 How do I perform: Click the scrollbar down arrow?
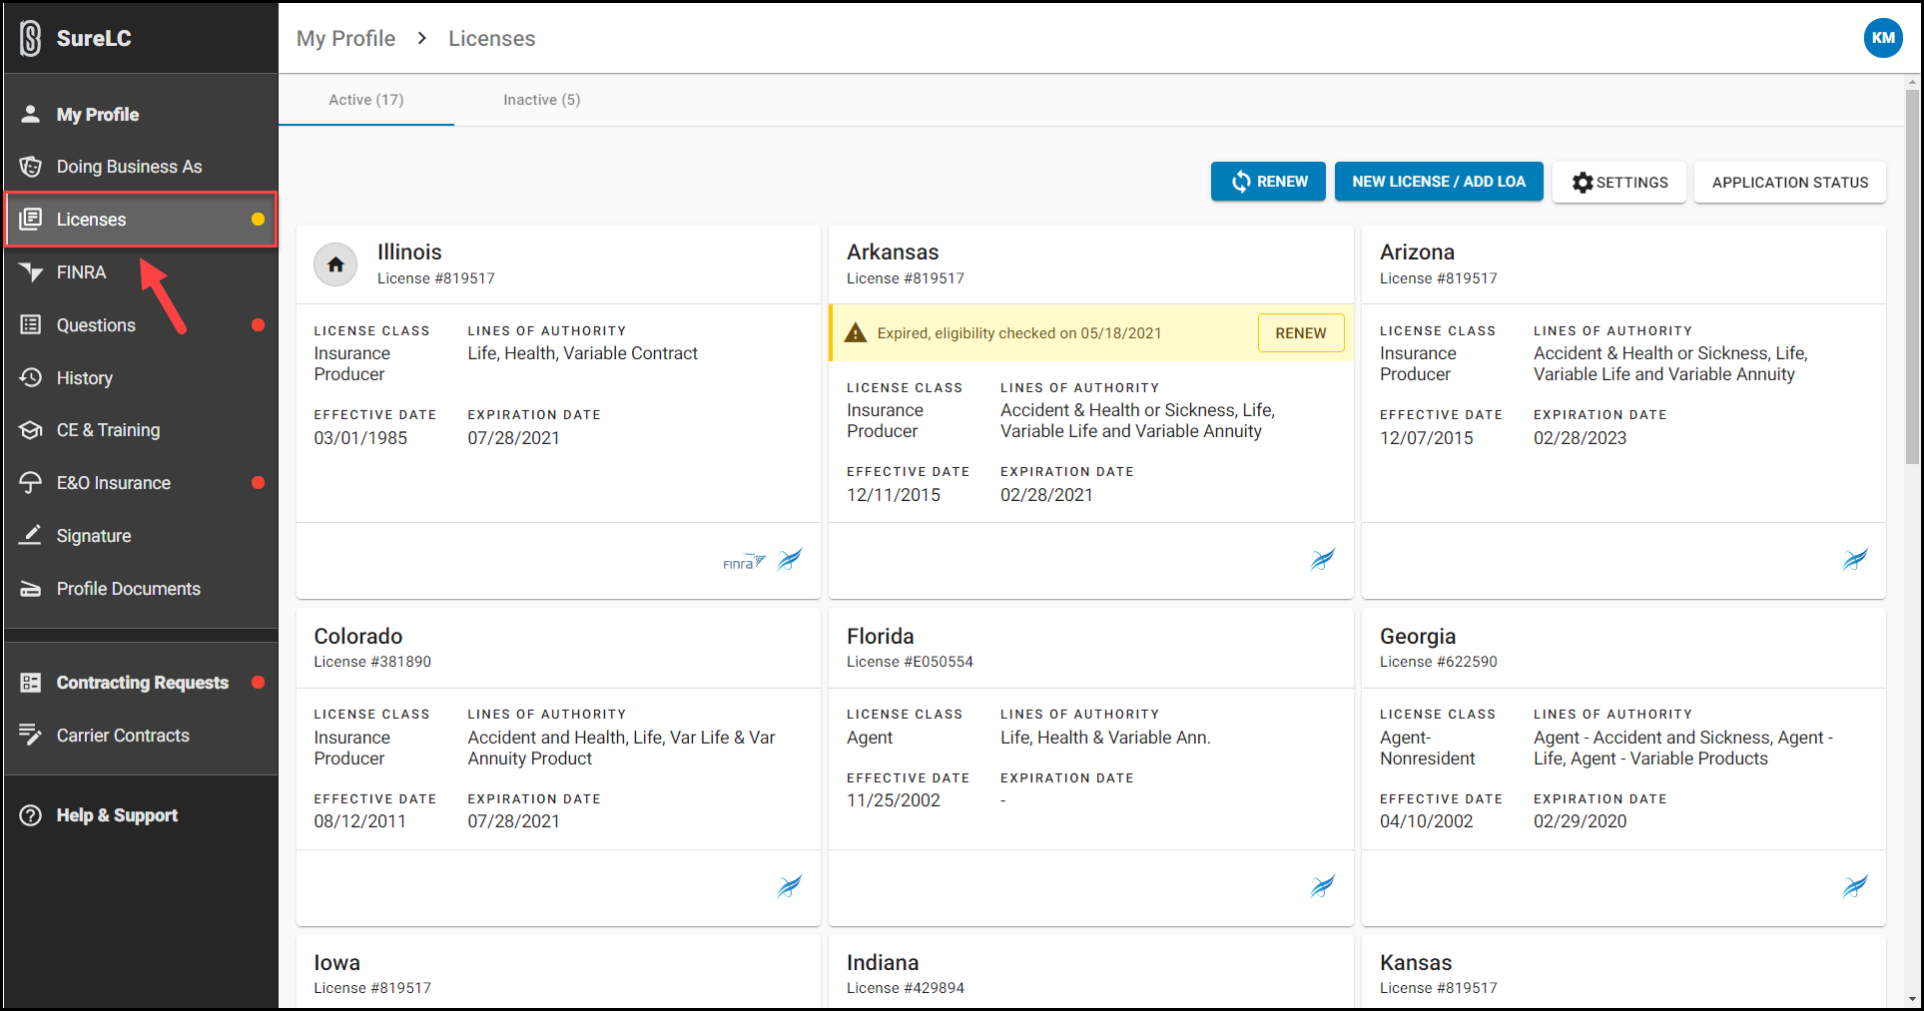[1912, 999]
